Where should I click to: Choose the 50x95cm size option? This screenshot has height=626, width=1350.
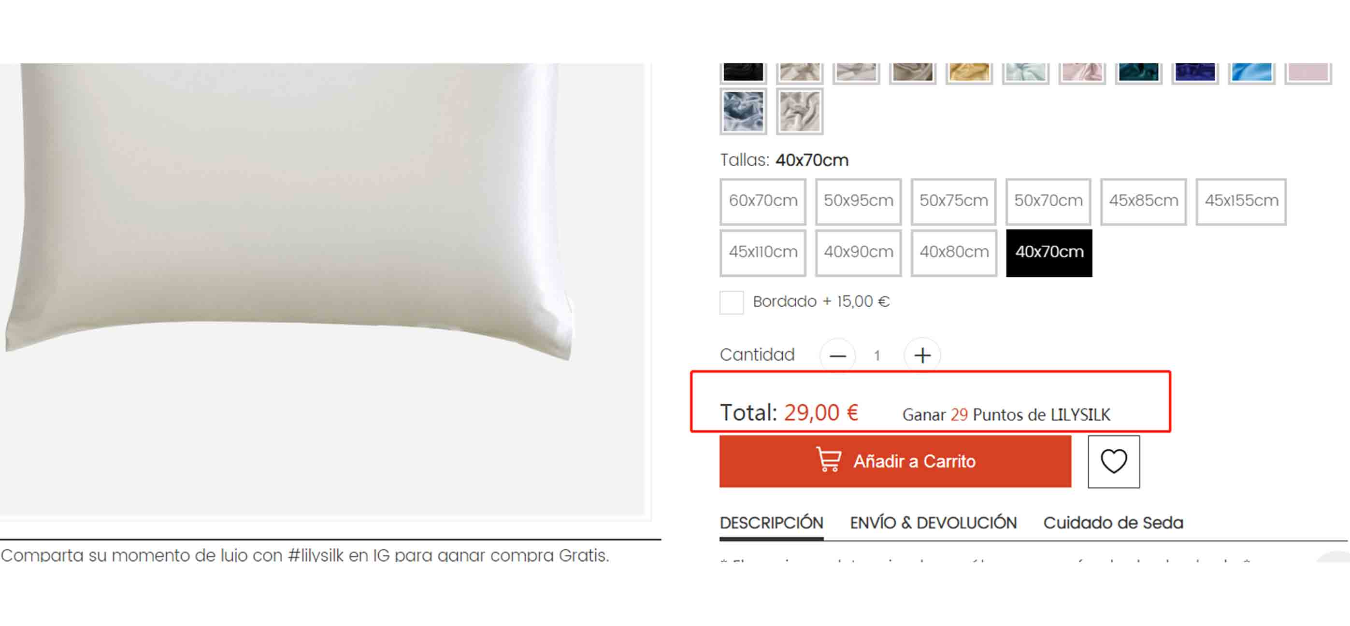pos(858,201)
